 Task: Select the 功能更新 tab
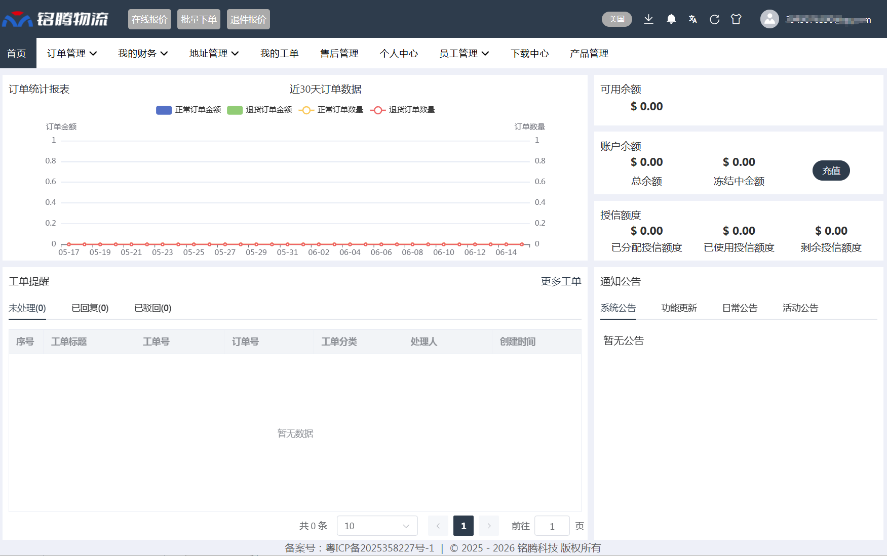pos(679,308)
